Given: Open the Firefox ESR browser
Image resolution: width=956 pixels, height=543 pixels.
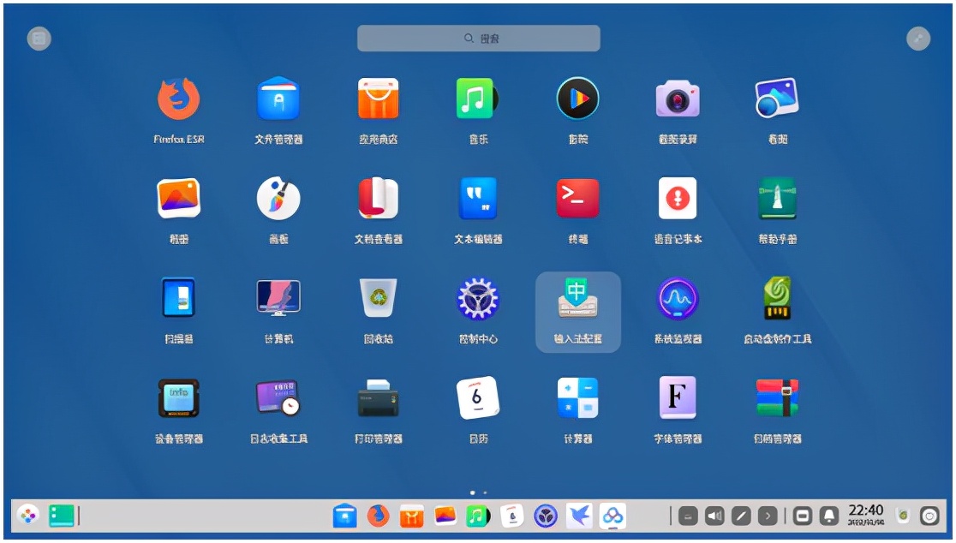Looking at the screenshot, I should coord(179,100).
